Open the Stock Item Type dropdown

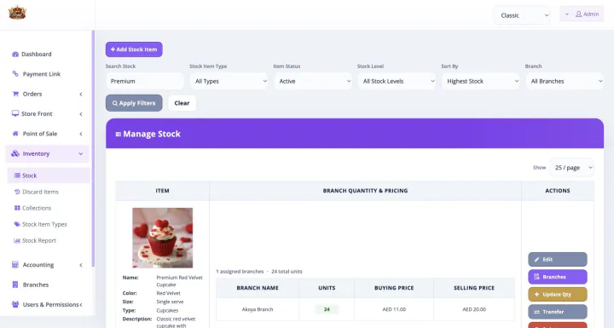(229, 81)
